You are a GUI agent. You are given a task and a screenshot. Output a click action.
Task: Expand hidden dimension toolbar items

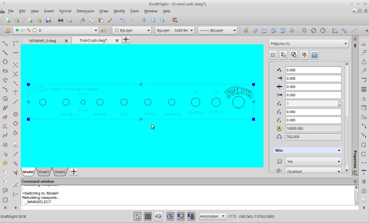point(366,31)
